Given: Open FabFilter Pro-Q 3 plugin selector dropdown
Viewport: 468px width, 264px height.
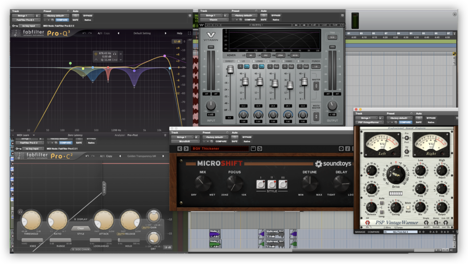Looking at the screenshot, I should (26, 20).
